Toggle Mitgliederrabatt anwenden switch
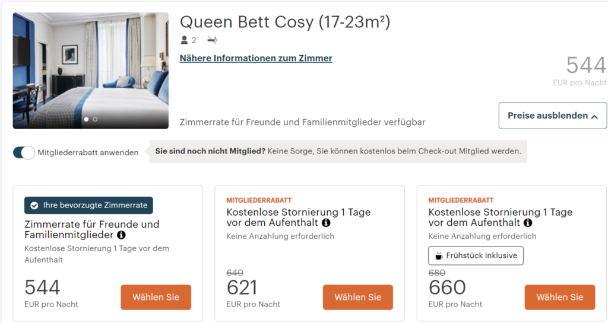The image size is (608, 323). pos(24,152)
